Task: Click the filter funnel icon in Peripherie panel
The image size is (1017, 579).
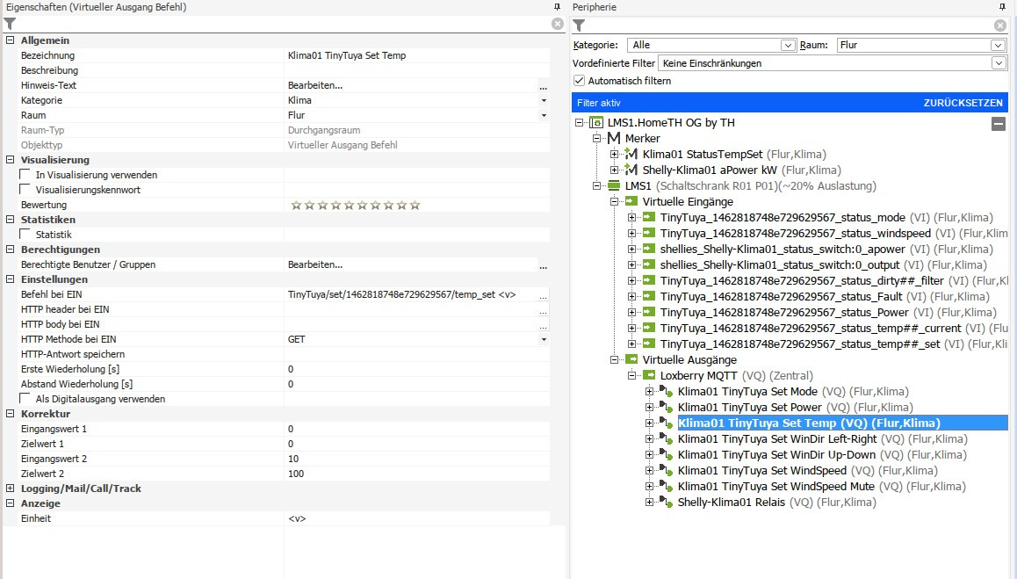Action: coord(579,25)
